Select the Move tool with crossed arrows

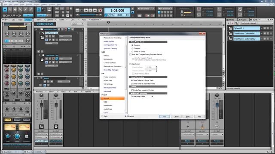[15, 9]
